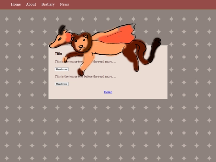Open the Bestiary navigation link

tap(48, 4)
